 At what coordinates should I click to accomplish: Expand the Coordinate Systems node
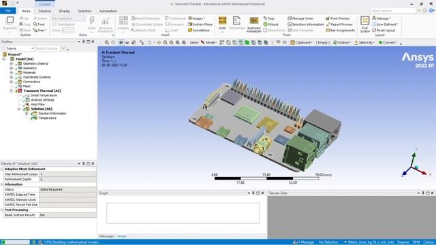[11, 77]
